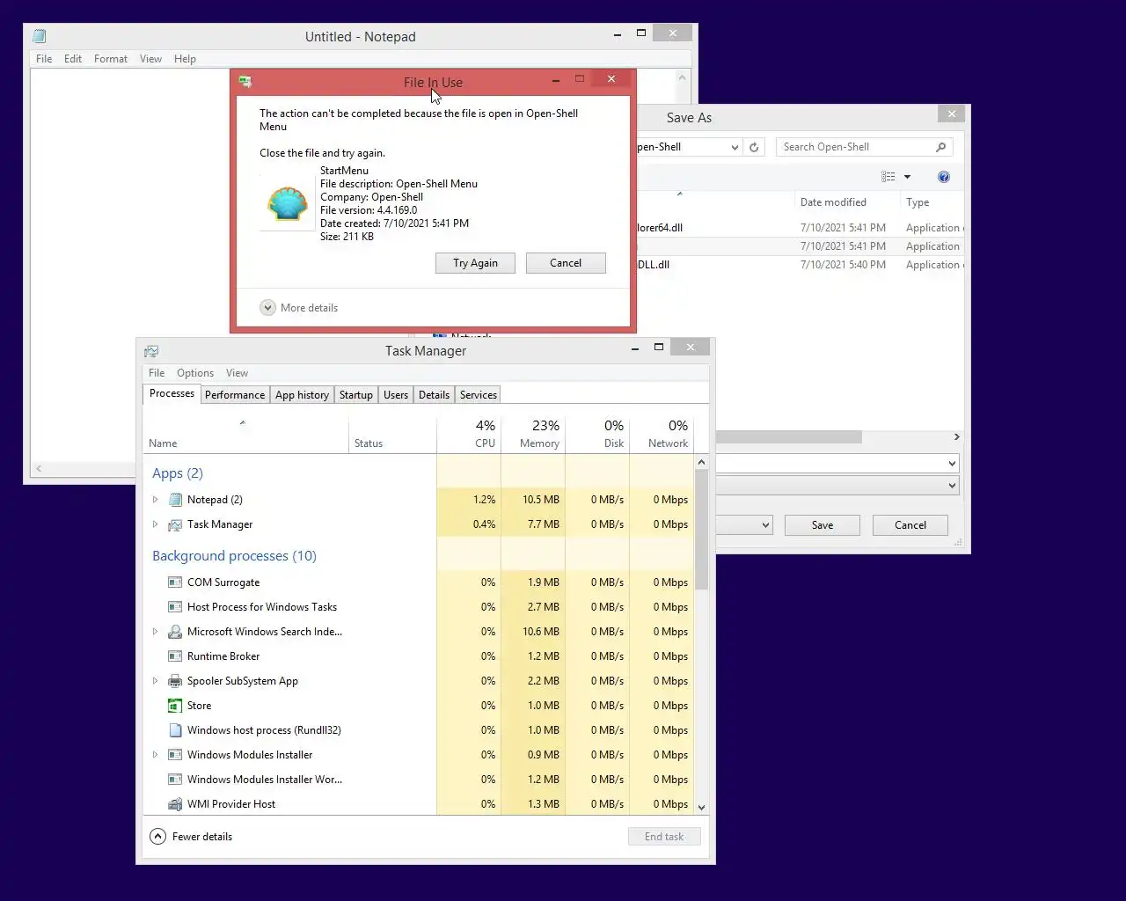Change the view layout icon in Save As
Screen dimensions: 1126x901
888,177
